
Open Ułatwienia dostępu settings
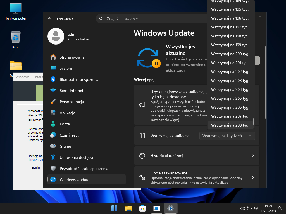[x=76, y=157]
